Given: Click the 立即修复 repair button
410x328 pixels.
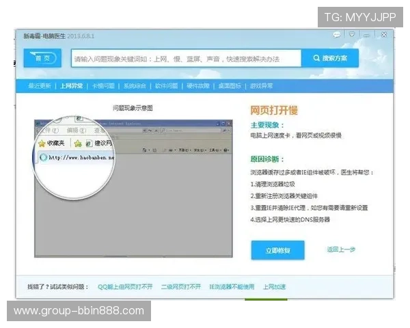Looking at the screenshot, I should [277, 250].
